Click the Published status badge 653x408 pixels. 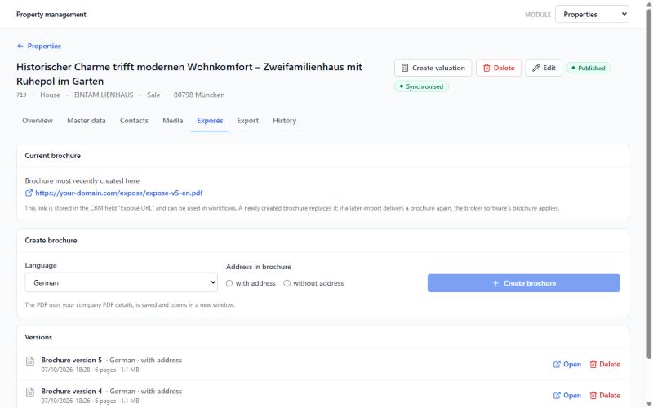[x=588, y=68]
